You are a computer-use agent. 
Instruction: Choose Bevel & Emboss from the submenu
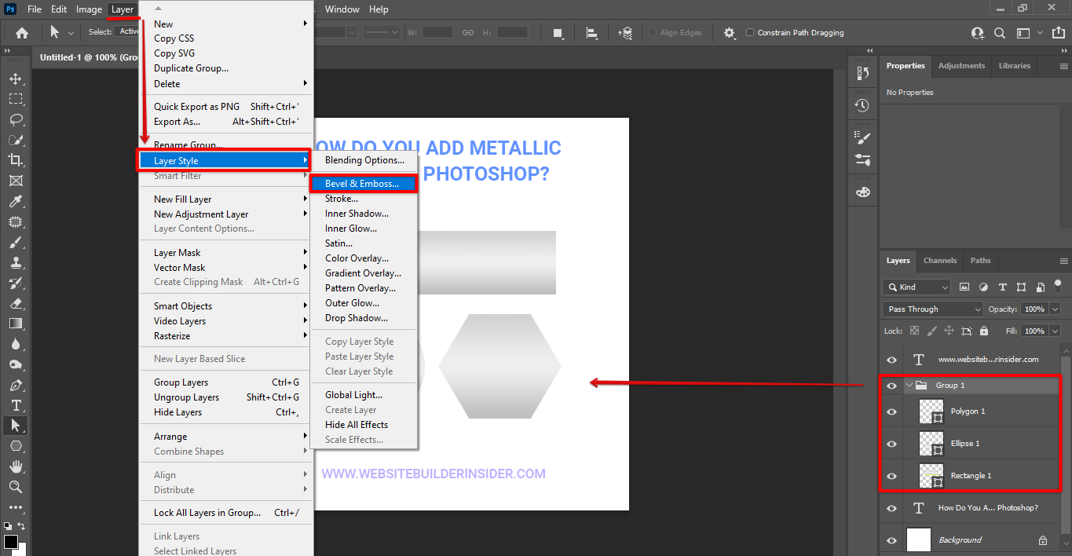tap(363, 183)
